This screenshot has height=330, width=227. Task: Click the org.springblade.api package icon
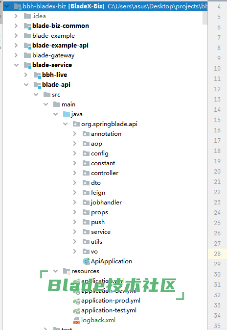(76, 124)
